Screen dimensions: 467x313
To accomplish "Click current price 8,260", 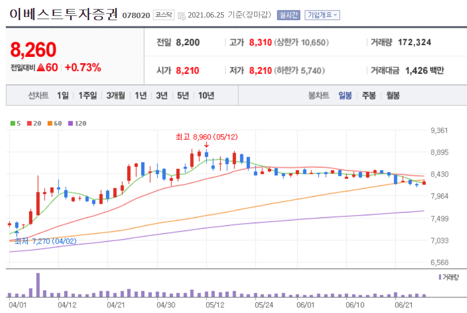I will 33,49.
